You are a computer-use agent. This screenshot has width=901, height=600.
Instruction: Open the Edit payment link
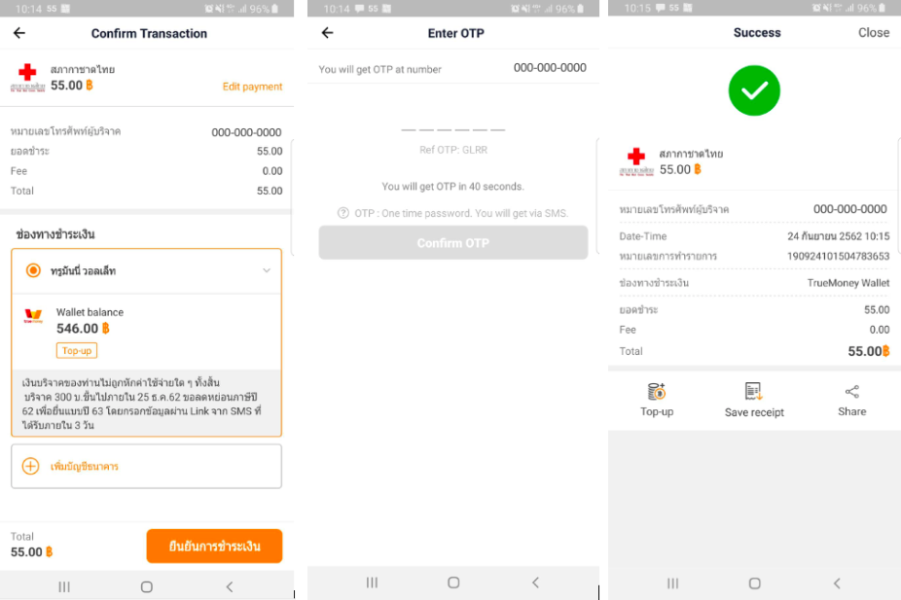coord(252,87)
